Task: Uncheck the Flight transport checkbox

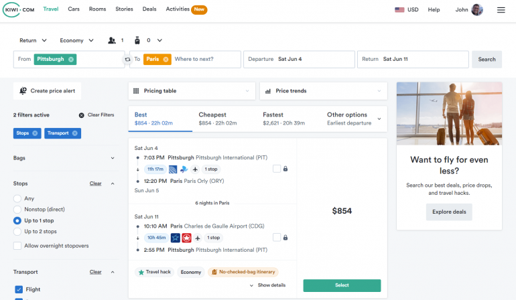Action: [x=19, y=289]
